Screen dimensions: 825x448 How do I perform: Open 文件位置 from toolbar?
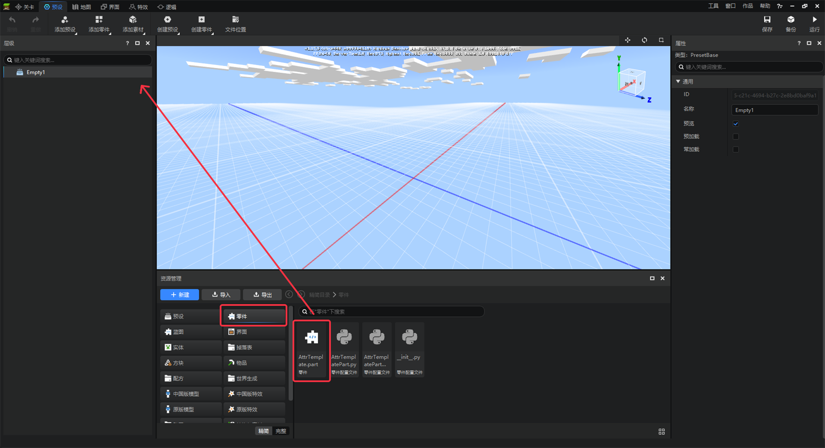coord(235,24)
